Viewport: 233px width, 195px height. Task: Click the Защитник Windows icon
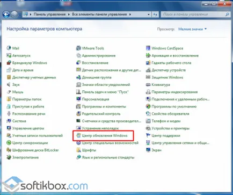pos(148,77)
